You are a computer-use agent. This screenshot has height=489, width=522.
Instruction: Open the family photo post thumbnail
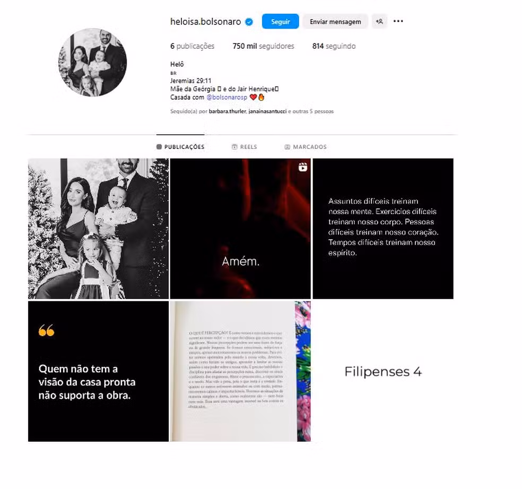98,229
